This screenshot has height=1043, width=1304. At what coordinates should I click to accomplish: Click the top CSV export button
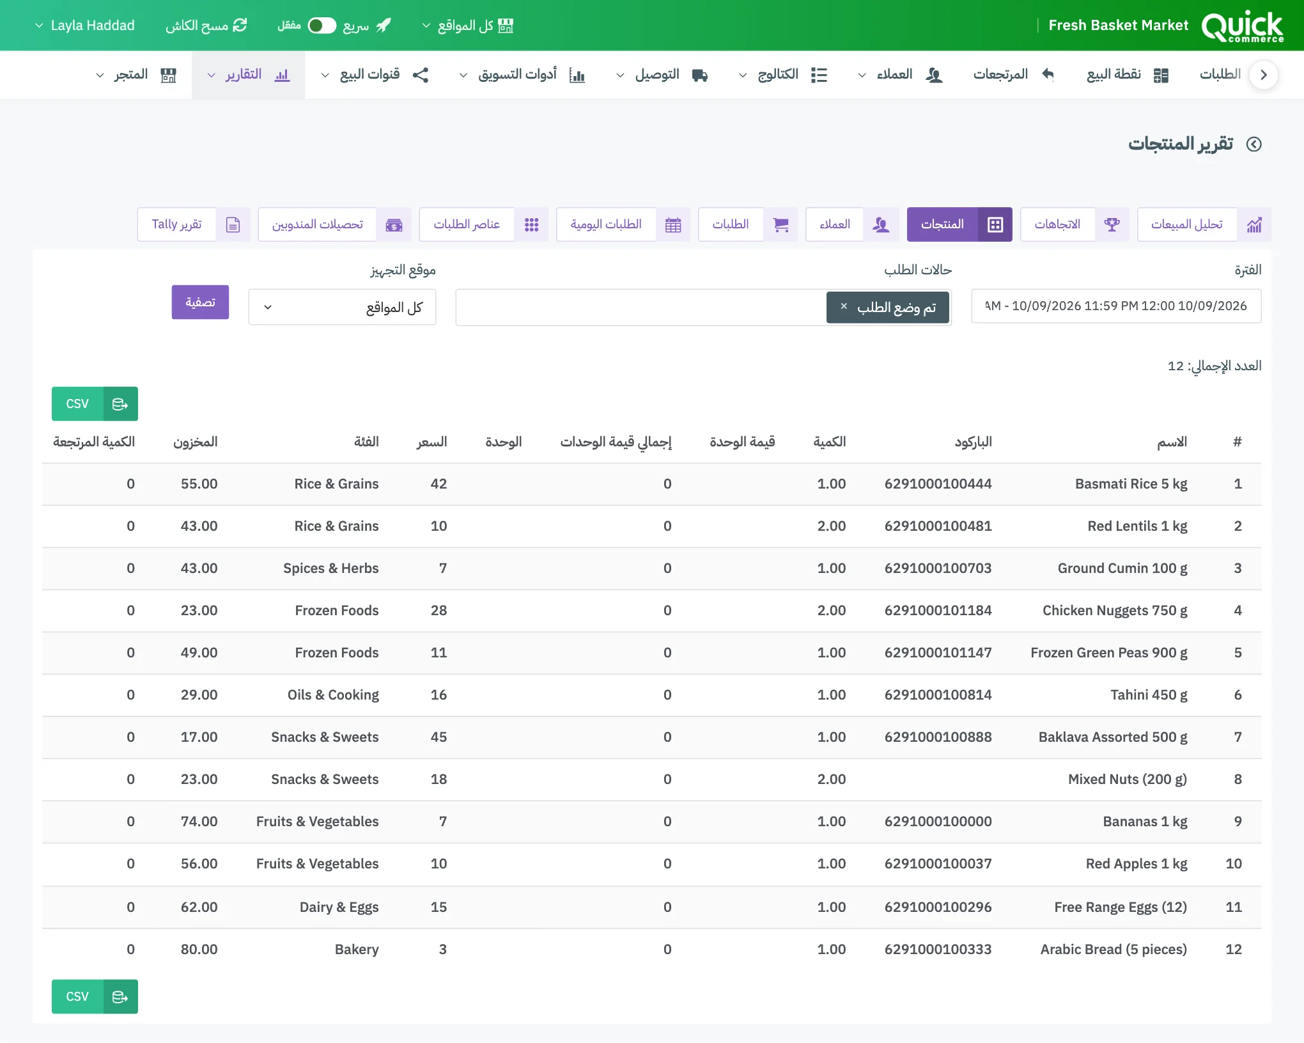(95, 404)
